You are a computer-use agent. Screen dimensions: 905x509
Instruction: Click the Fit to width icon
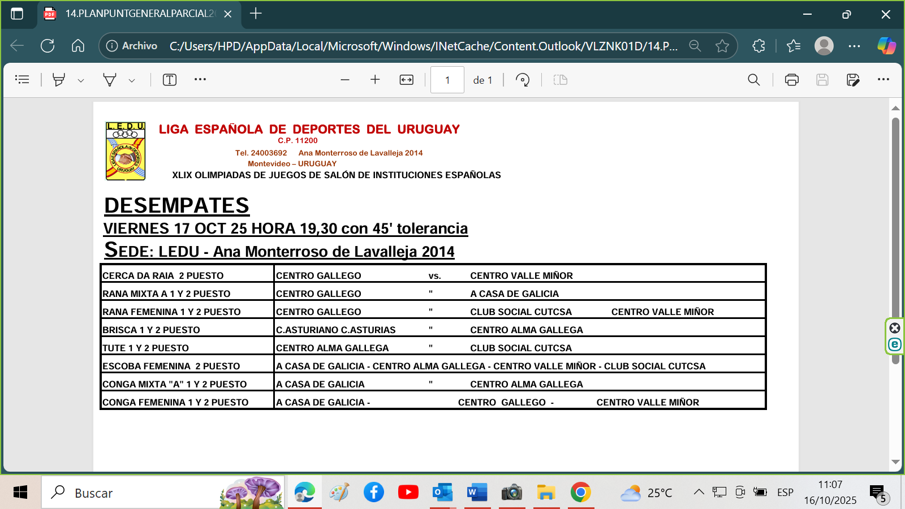click(x=407, y=80)
